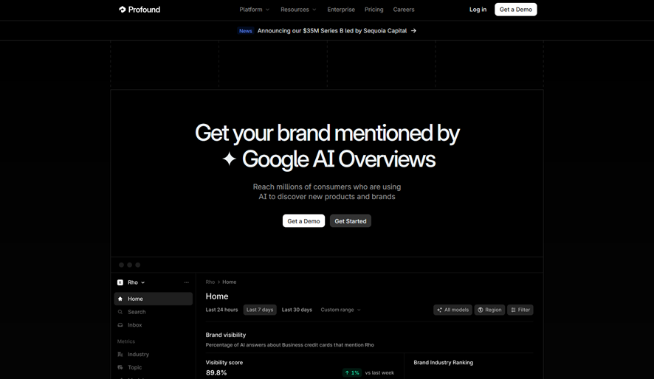
Task: Click the Topic metric icon
Action: coord(120,367)
